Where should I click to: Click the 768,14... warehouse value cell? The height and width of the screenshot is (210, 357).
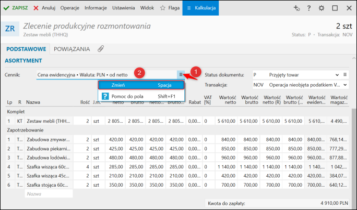(338, 139)
